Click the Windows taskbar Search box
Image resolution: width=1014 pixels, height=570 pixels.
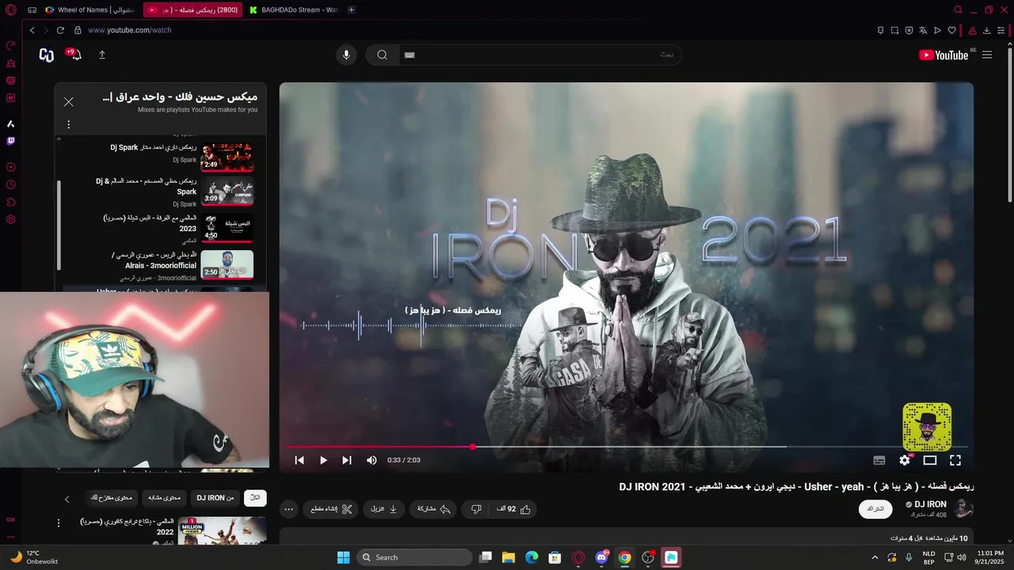coord(414,557)
